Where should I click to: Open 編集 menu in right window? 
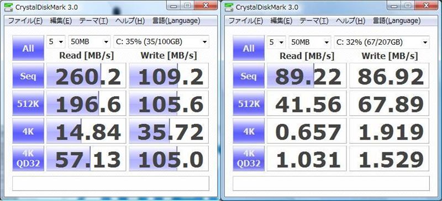click(x=281, y=20)
